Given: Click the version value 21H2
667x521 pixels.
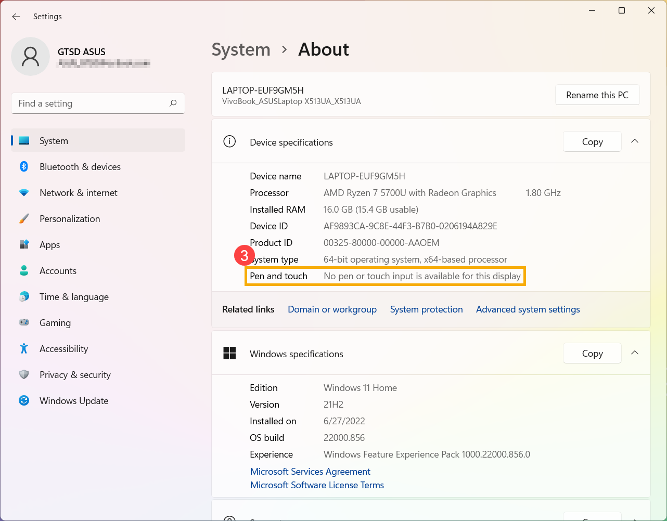Looking at the screenshot, I should click(x=333, y=405).
